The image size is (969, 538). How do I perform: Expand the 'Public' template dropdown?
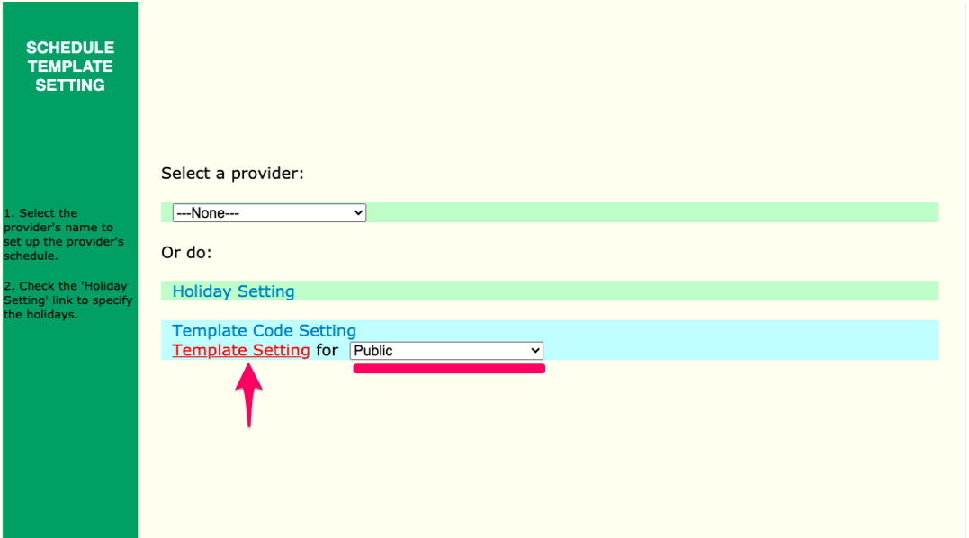coord(445,351)
